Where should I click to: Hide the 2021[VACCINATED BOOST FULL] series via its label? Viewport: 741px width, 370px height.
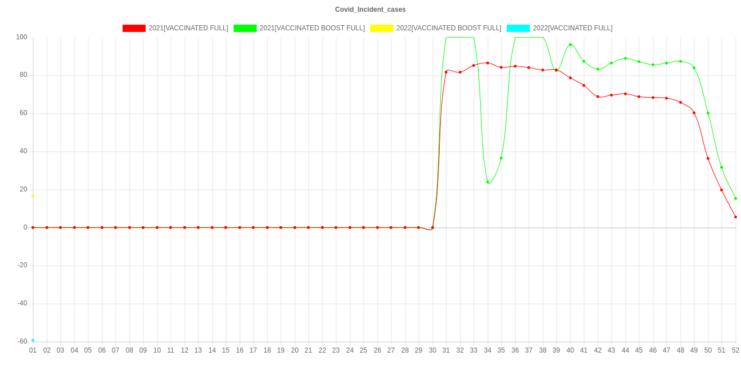pos(312,28)
